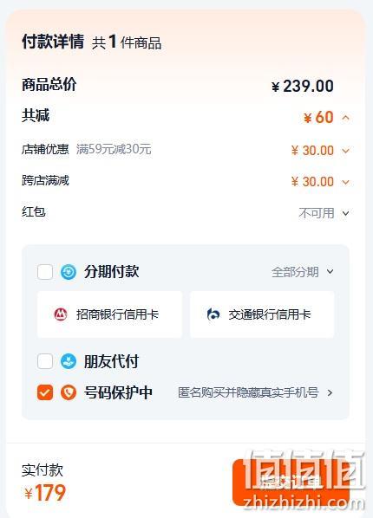The width and height of the screenshot is (373, 518).
Task: Click the orange submit order button
Action: point(291,482)
